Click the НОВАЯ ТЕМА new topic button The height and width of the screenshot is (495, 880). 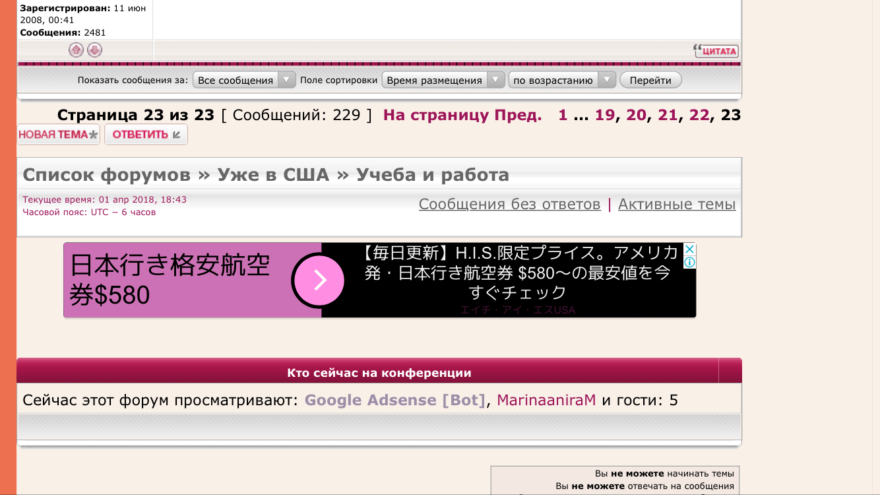58,135
